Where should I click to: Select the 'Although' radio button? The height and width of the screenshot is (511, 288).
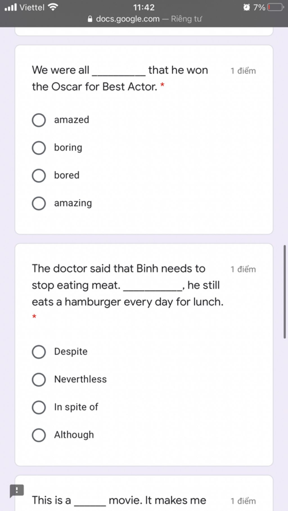(x=39, y=435)
